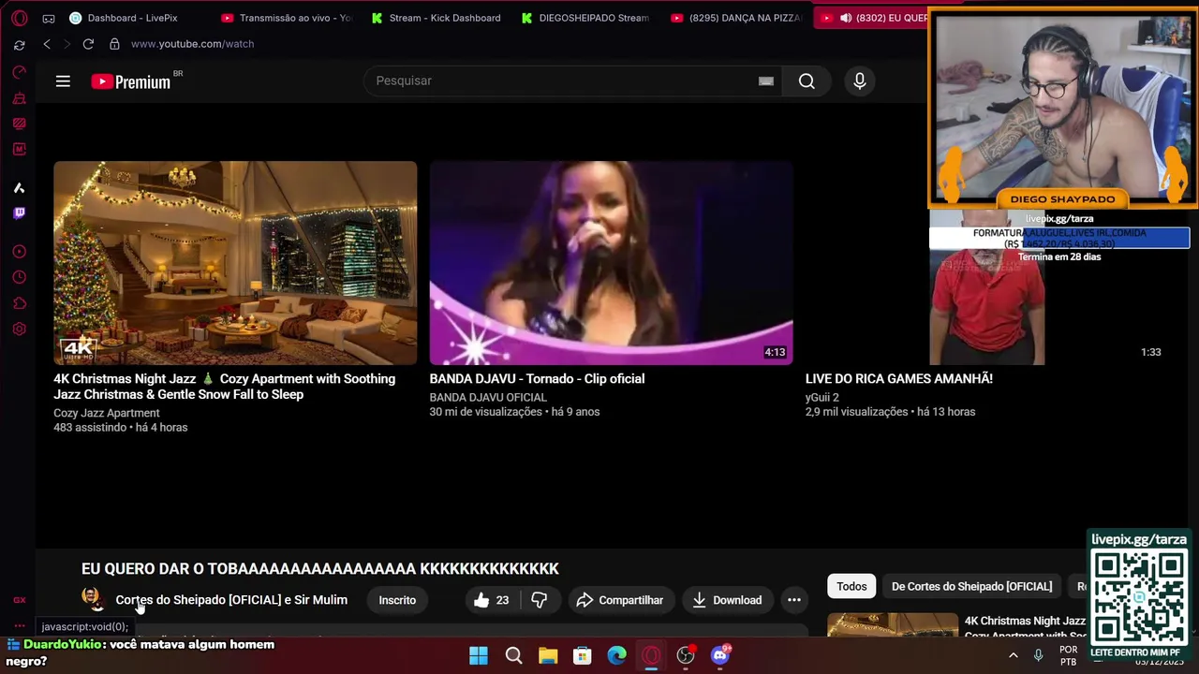1199x674 pixels.
Task: Show hidden tray icons chevron
Action: pos(1013,655)
